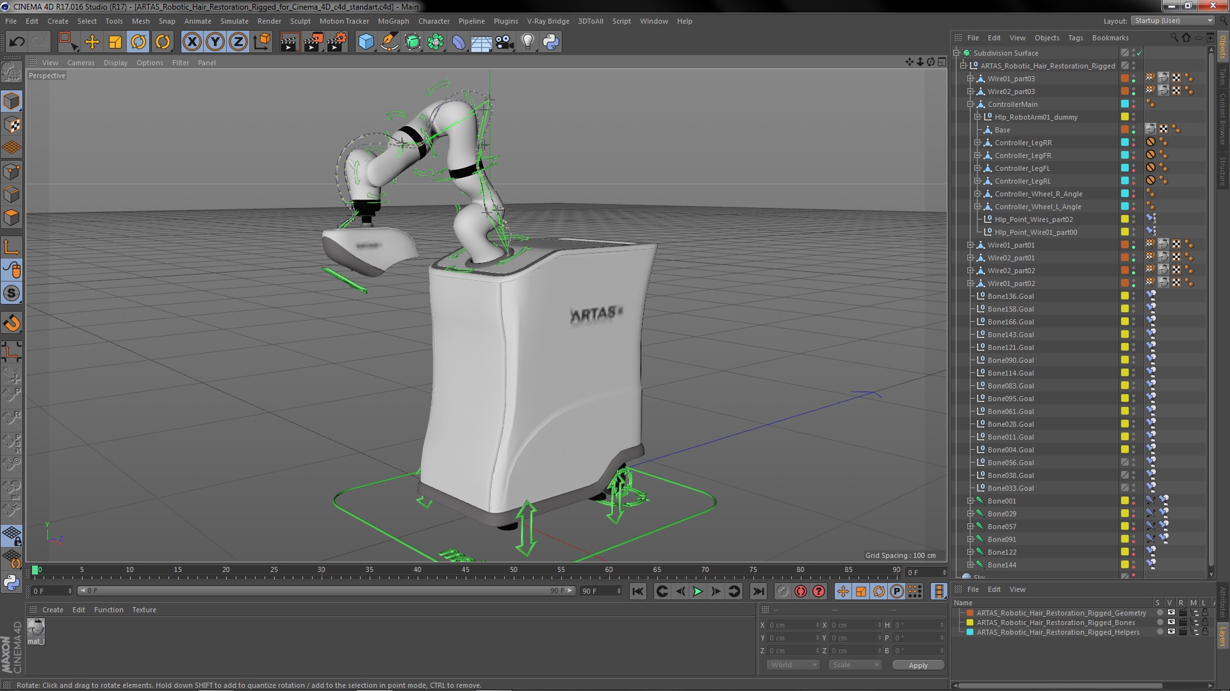This screenshot has height=691, width=1230.
Task: Toggle X axis lock
Action: pos(192,42)
